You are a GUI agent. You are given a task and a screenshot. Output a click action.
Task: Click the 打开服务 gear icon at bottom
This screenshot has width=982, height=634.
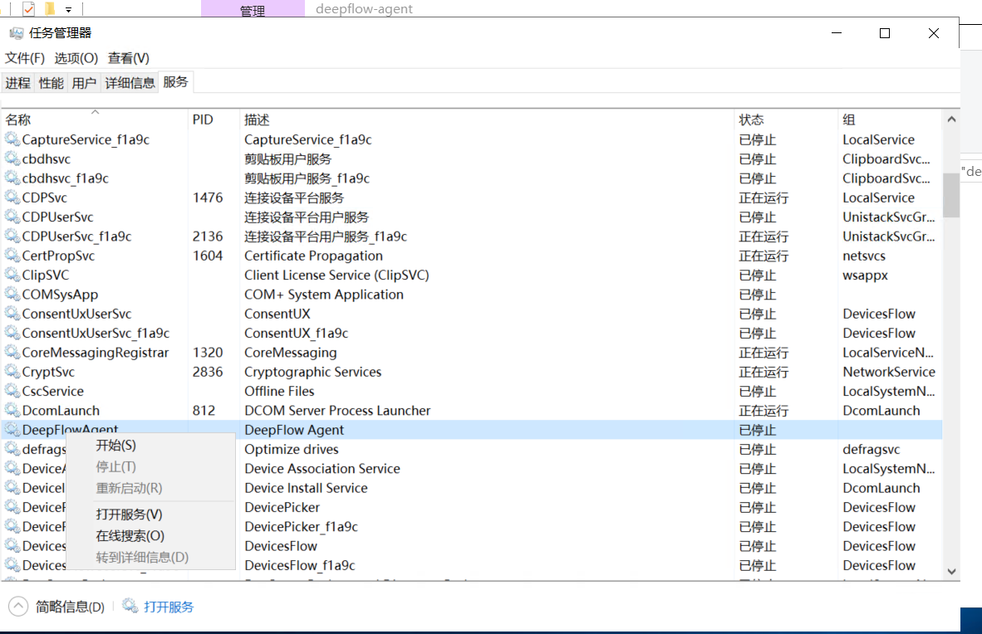(x=130, y=607)
